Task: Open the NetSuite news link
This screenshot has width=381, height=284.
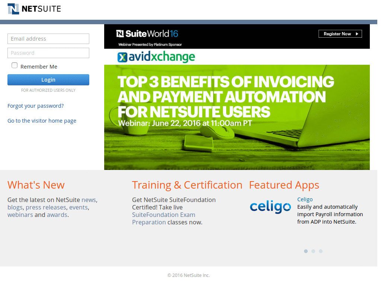Action: tap(89, 200)
